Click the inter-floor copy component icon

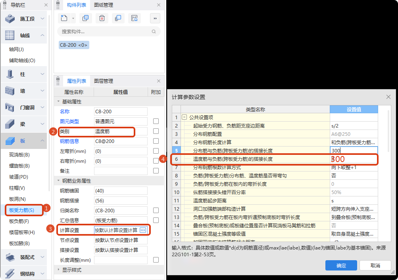pos(118,18)
